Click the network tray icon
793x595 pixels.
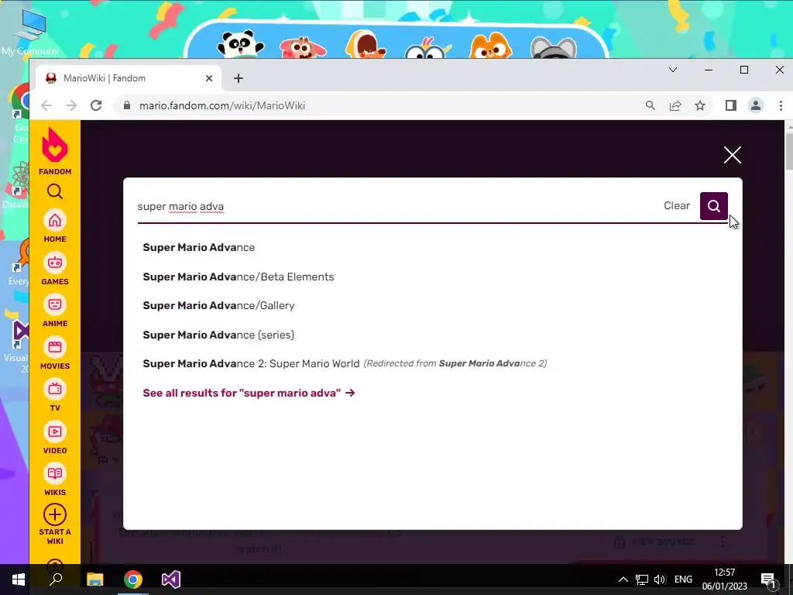click(x=642, y=580)
